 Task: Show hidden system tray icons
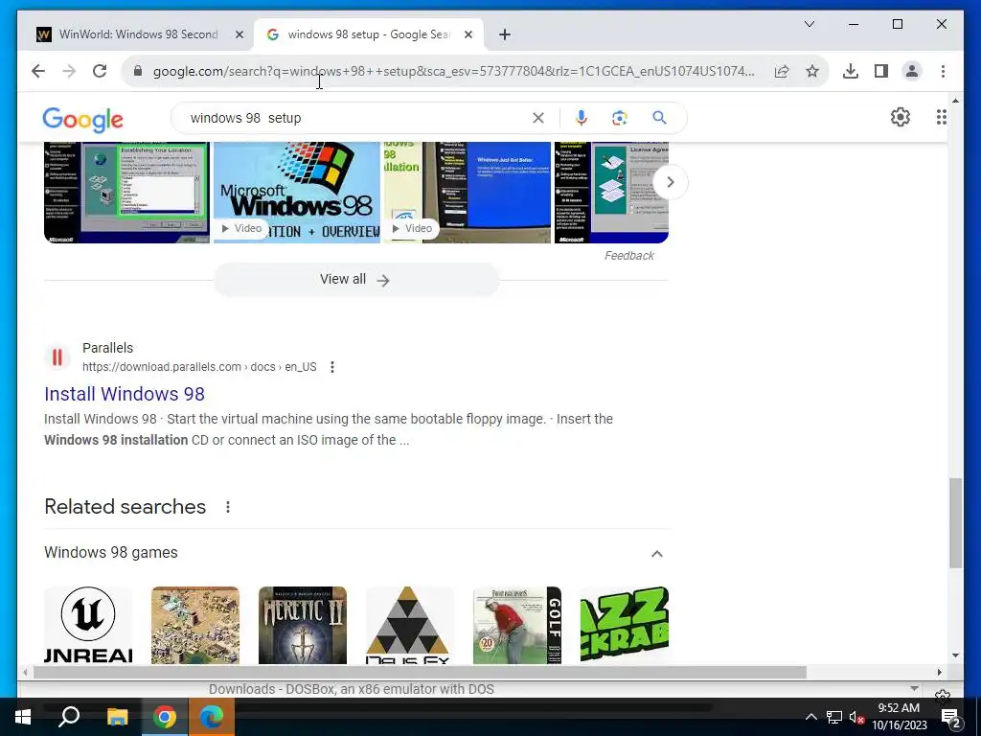point(810,717)
